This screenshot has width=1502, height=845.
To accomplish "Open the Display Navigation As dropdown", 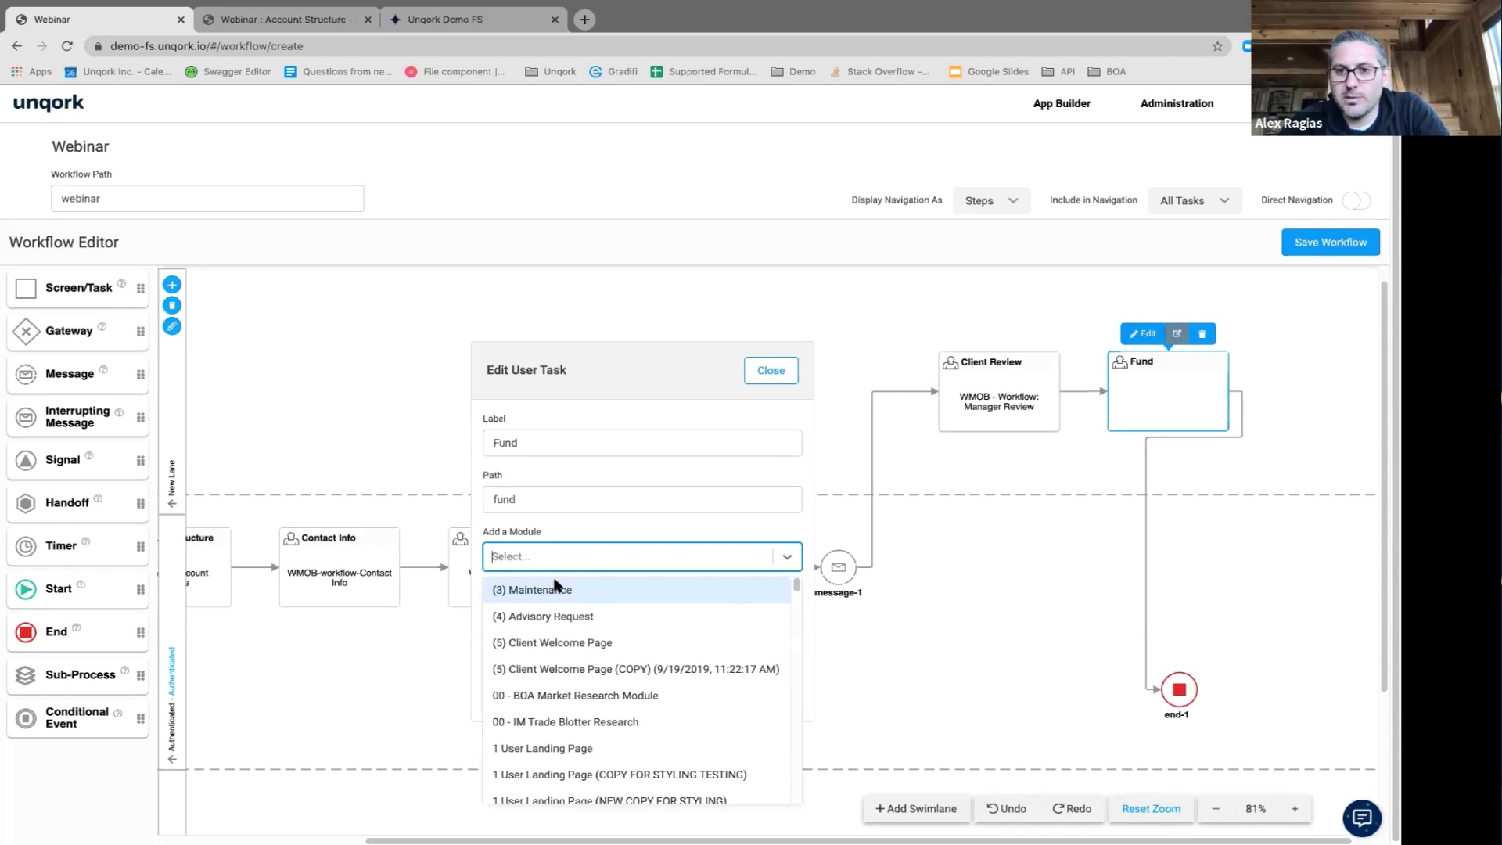I will point(990,200).
